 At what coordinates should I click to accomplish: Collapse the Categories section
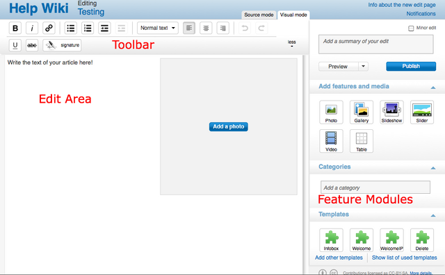click(433, 168)
